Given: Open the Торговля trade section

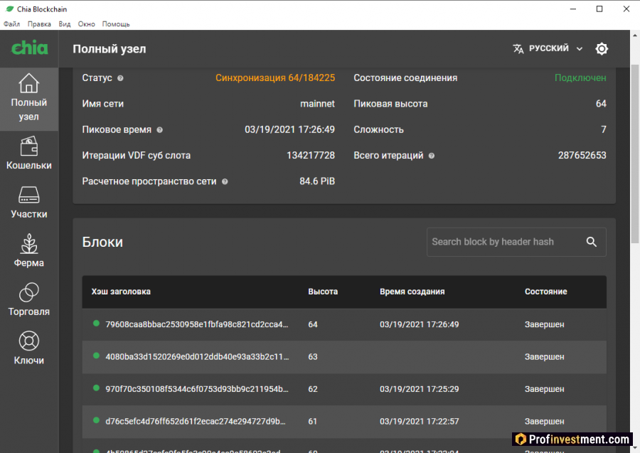Looking at the screenshot, I should tap(29, 299).
